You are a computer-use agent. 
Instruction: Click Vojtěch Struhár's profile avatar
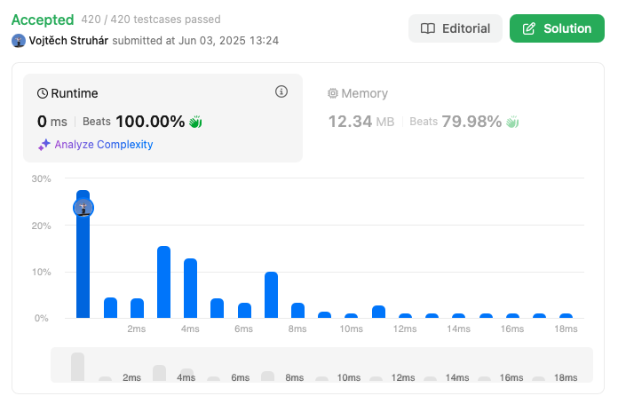19,41
